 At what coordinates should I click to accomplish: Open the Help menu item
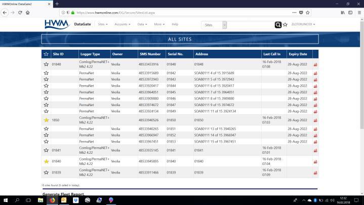(175, 24)
